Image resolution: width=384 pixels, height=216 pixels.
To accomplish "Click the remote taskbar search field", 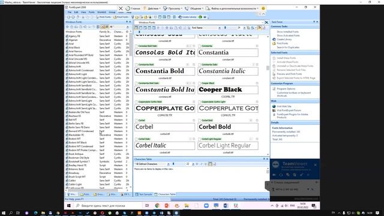I will coord(108,206).
